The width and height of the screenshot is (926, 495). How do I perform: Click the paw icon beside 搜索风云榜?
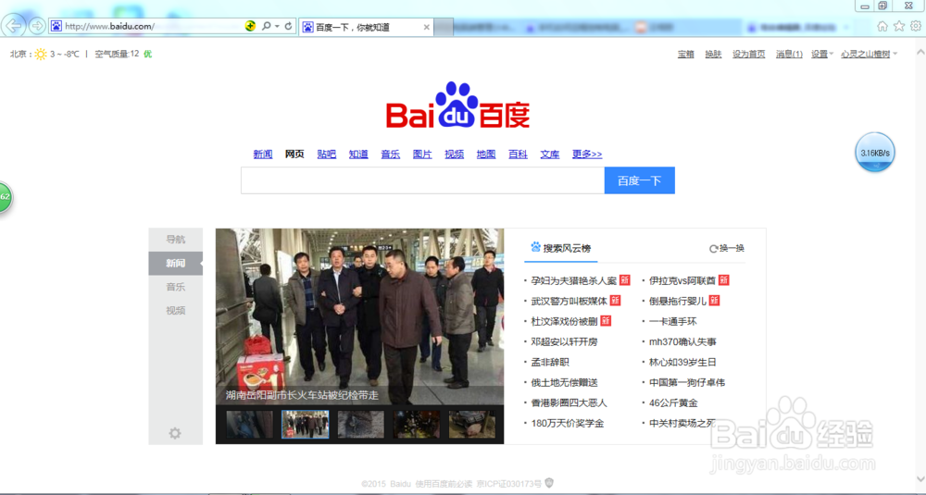535,247
